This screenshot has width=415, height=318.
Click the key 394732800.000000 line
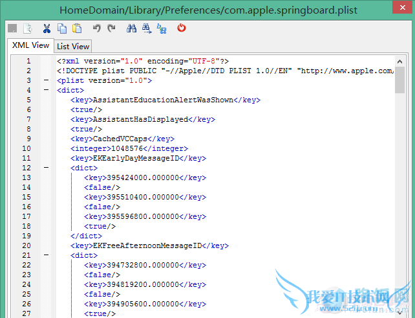pos(145,265)
